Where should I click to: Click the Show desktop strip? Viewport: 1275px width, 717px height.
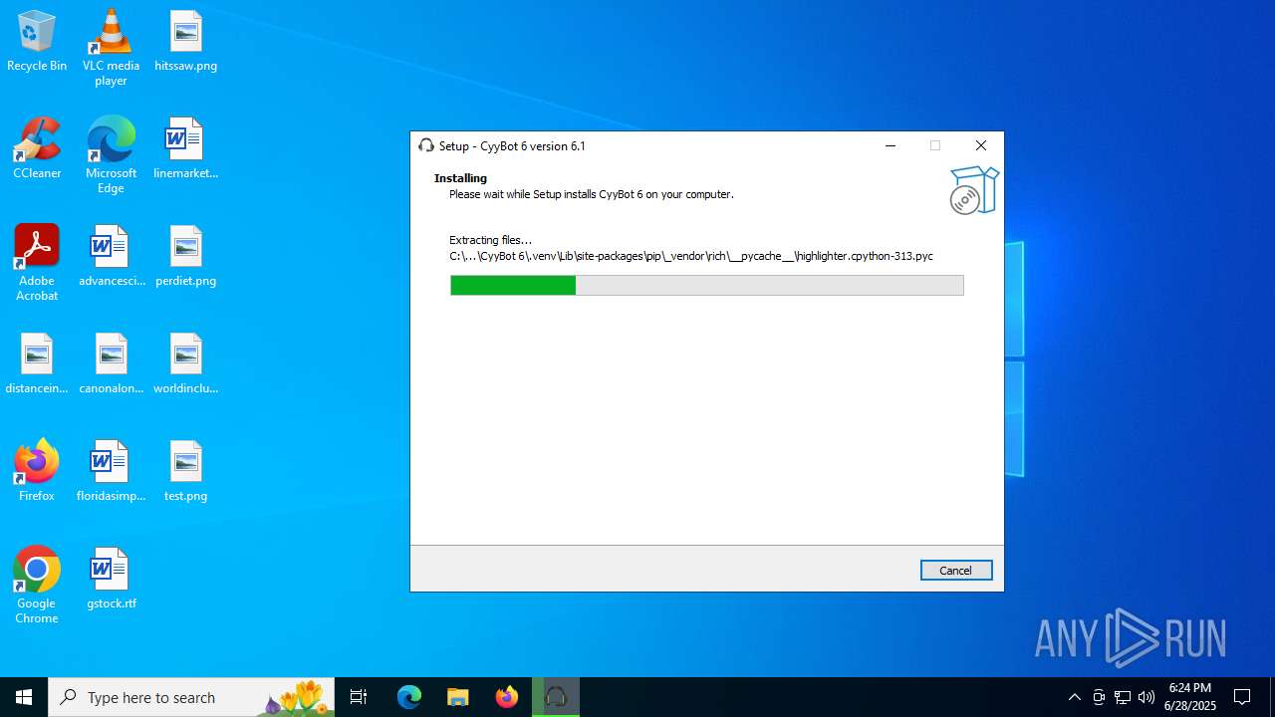(1272, 697)
